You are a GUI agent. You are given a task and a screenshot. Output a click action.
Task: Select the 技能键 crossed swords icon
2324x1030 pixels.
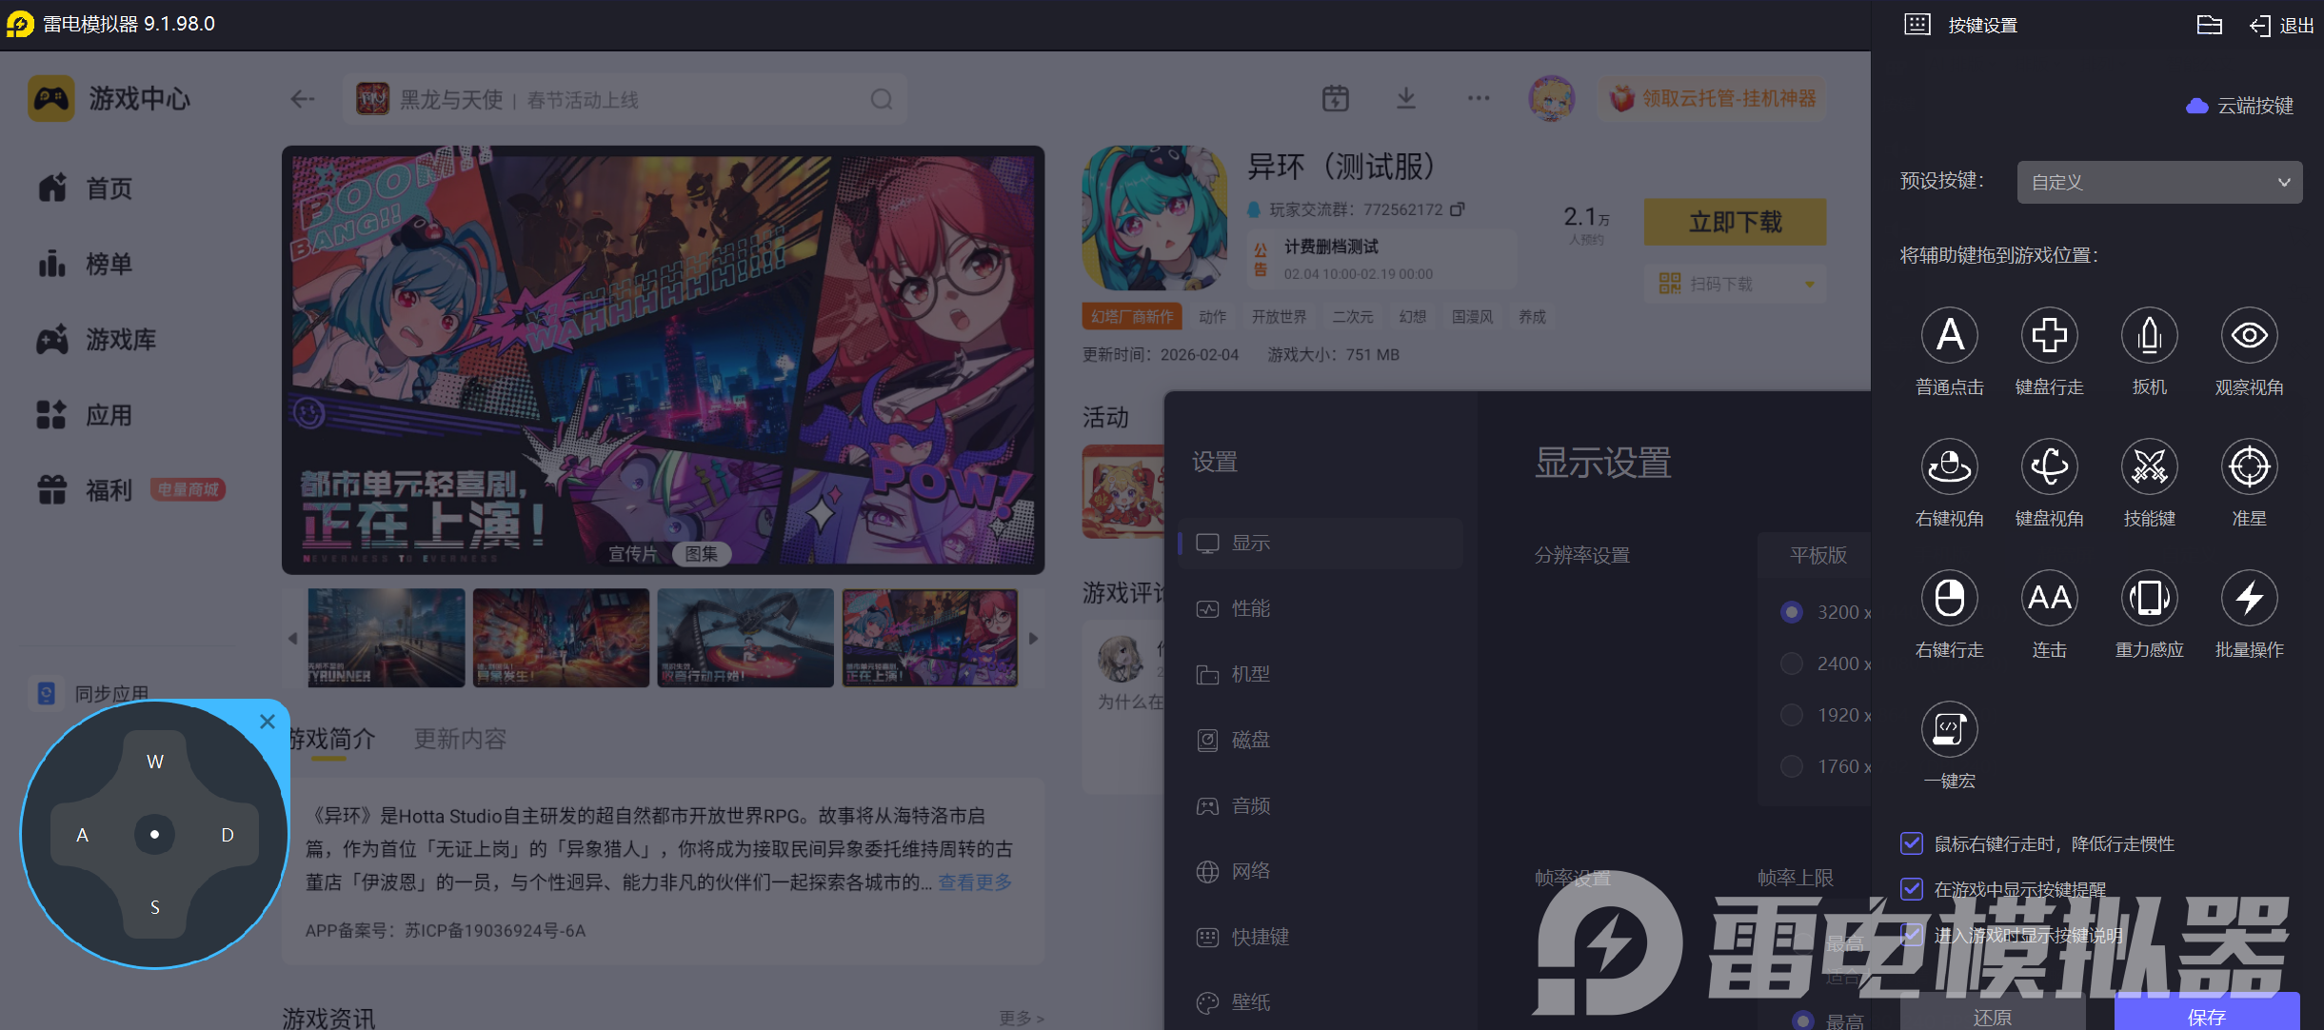[x=2149, y=466]
